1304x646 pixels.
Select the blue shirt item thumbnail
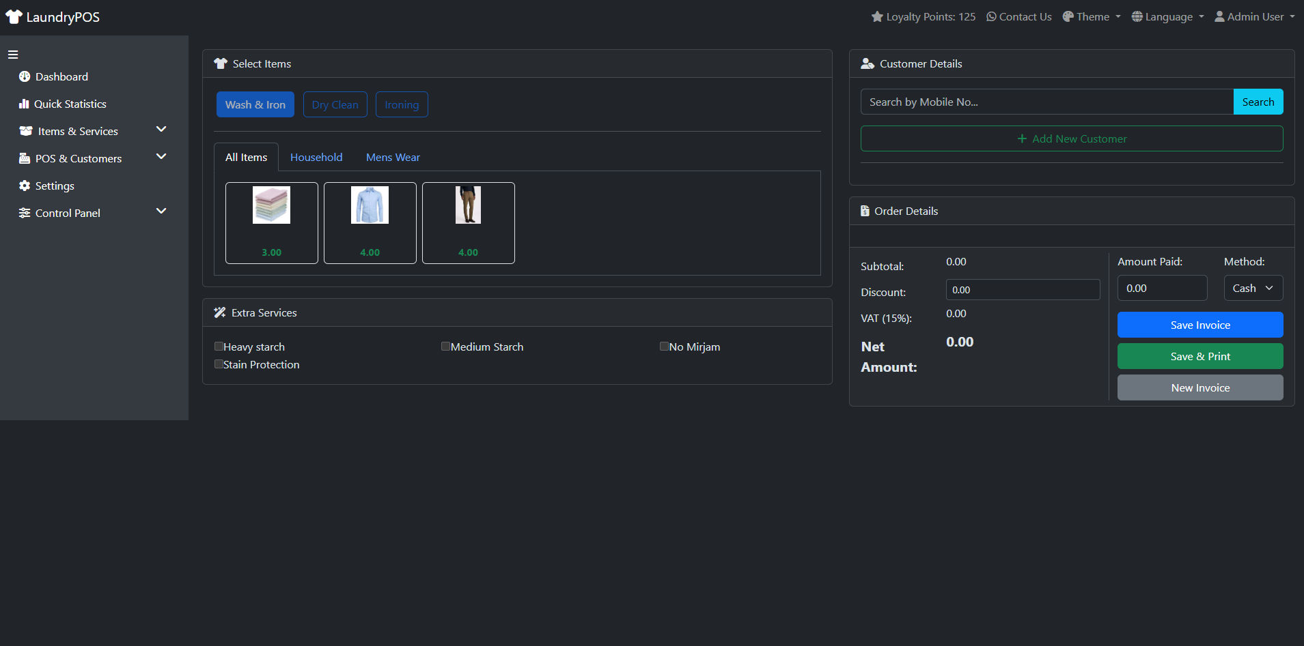[x=370, y=205]
